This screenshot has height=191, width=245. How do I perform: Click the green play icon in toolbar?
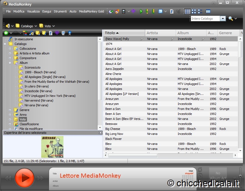(x=141, y=11)
